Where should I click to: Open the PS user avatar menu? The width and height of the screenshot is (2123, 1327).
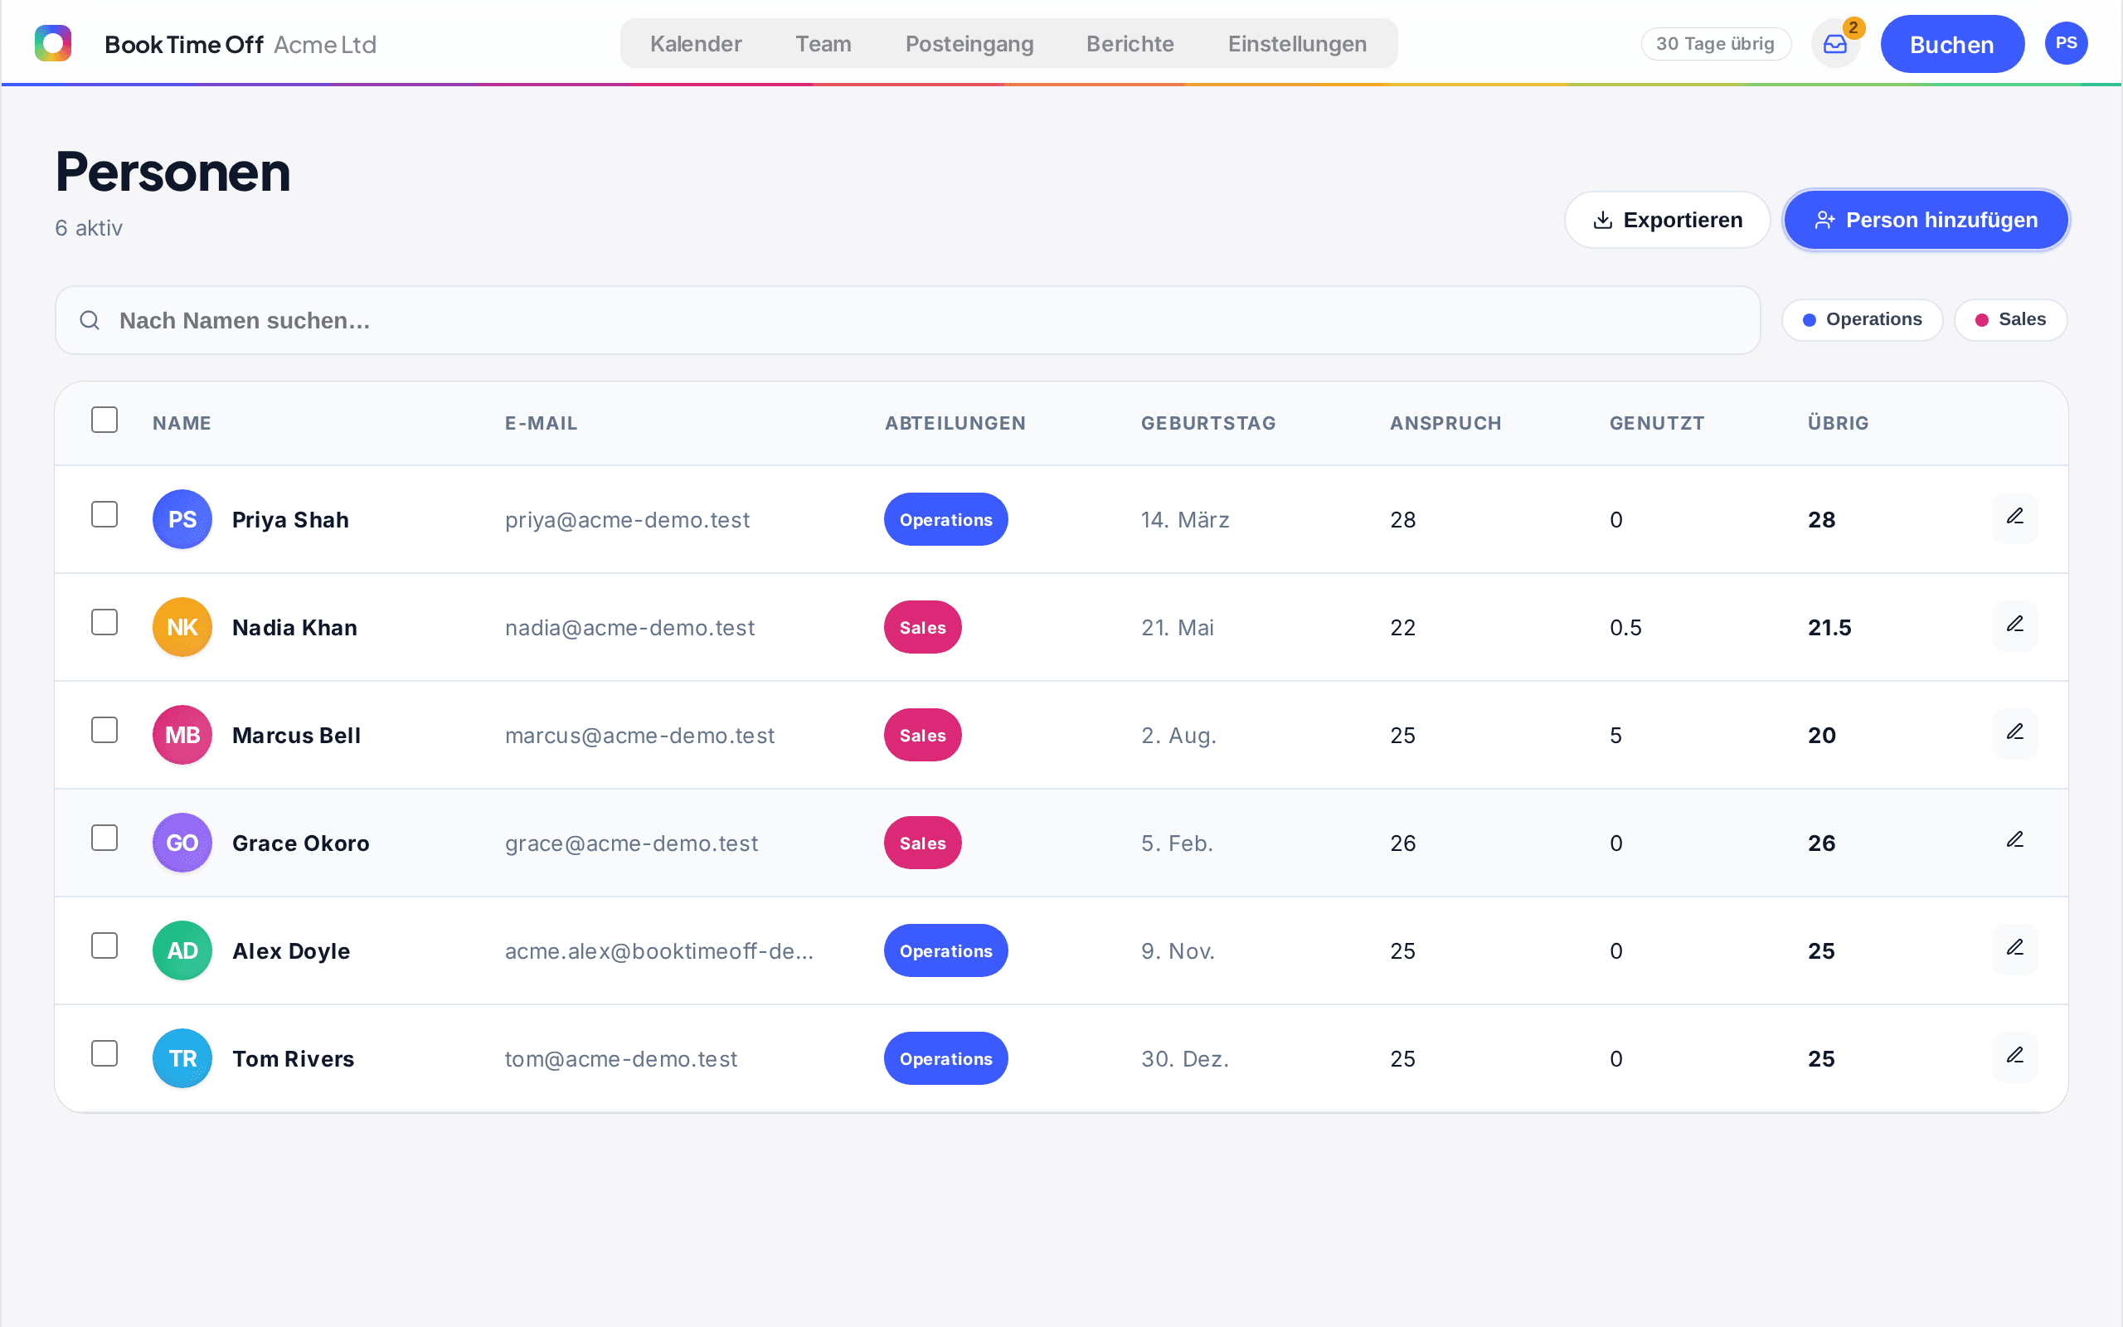[x=2065, y=44]
